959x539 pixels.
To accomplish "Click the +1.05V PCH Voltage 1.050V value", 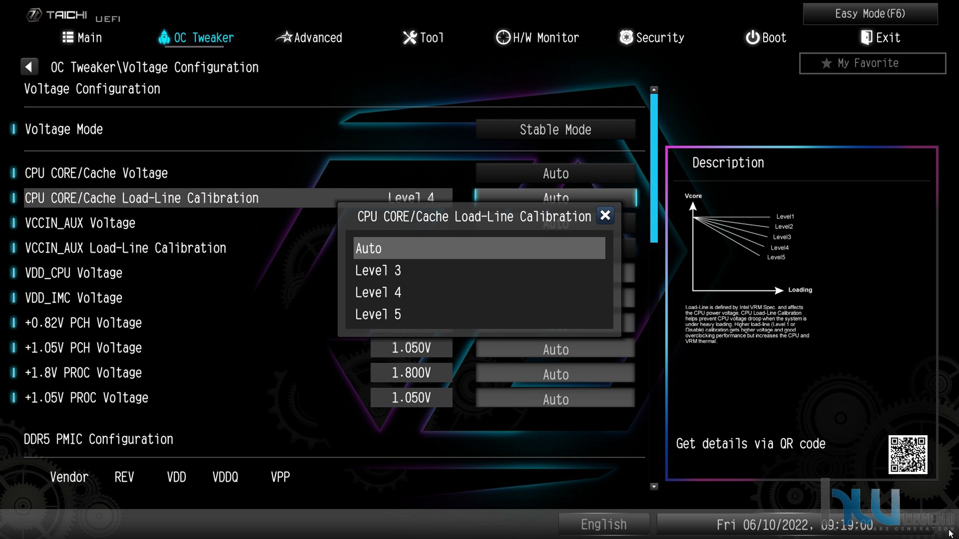I will pos(411,348).
